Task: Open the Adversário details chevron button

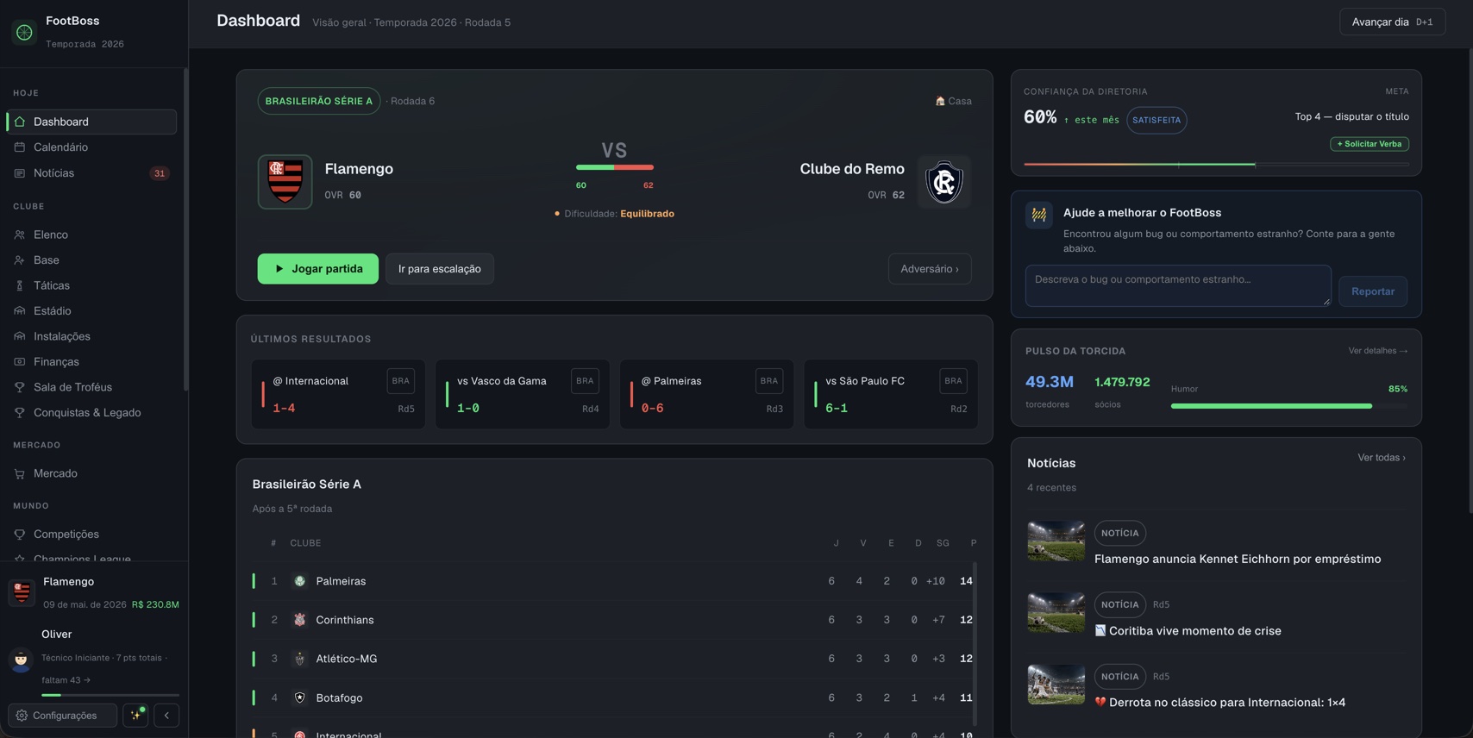Action: click(930, 269)
